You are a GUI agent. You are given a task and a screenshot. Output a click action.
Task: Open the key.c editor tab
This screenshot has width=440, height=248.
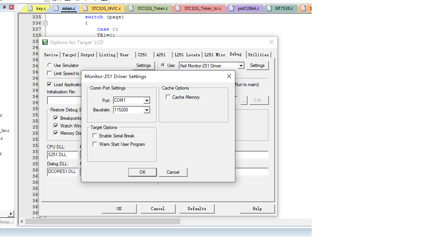click(37, 8)
